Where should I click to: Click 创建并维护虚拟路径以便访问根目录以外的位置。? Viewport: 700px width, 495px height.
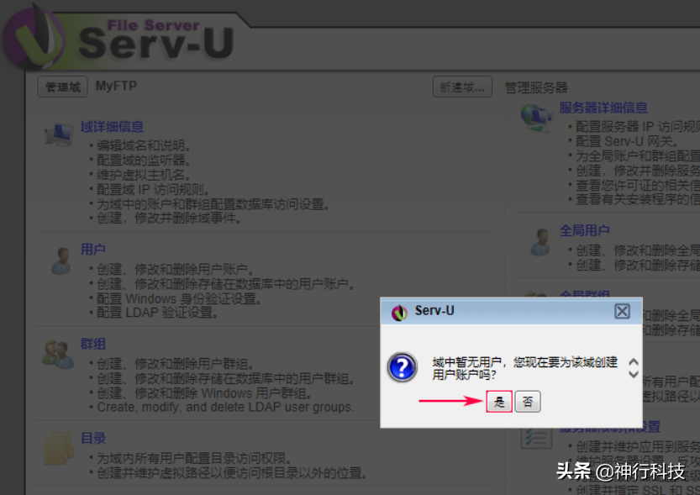pos(232,472)
